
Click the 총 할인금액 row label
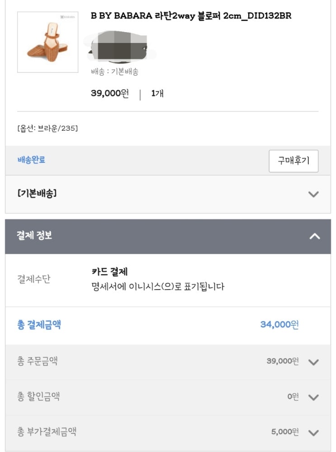tap(38, 397)
